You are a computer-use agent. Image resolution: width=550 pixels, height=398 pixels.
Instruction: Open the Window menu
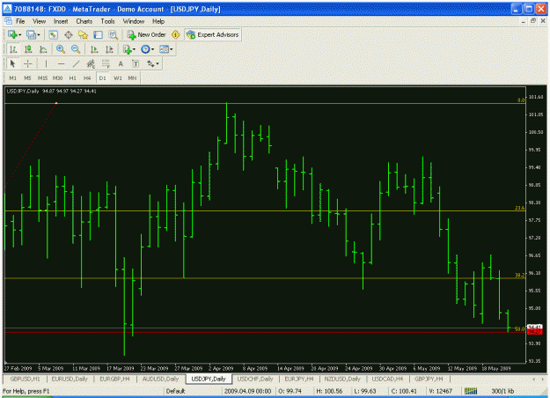point(134,21)
